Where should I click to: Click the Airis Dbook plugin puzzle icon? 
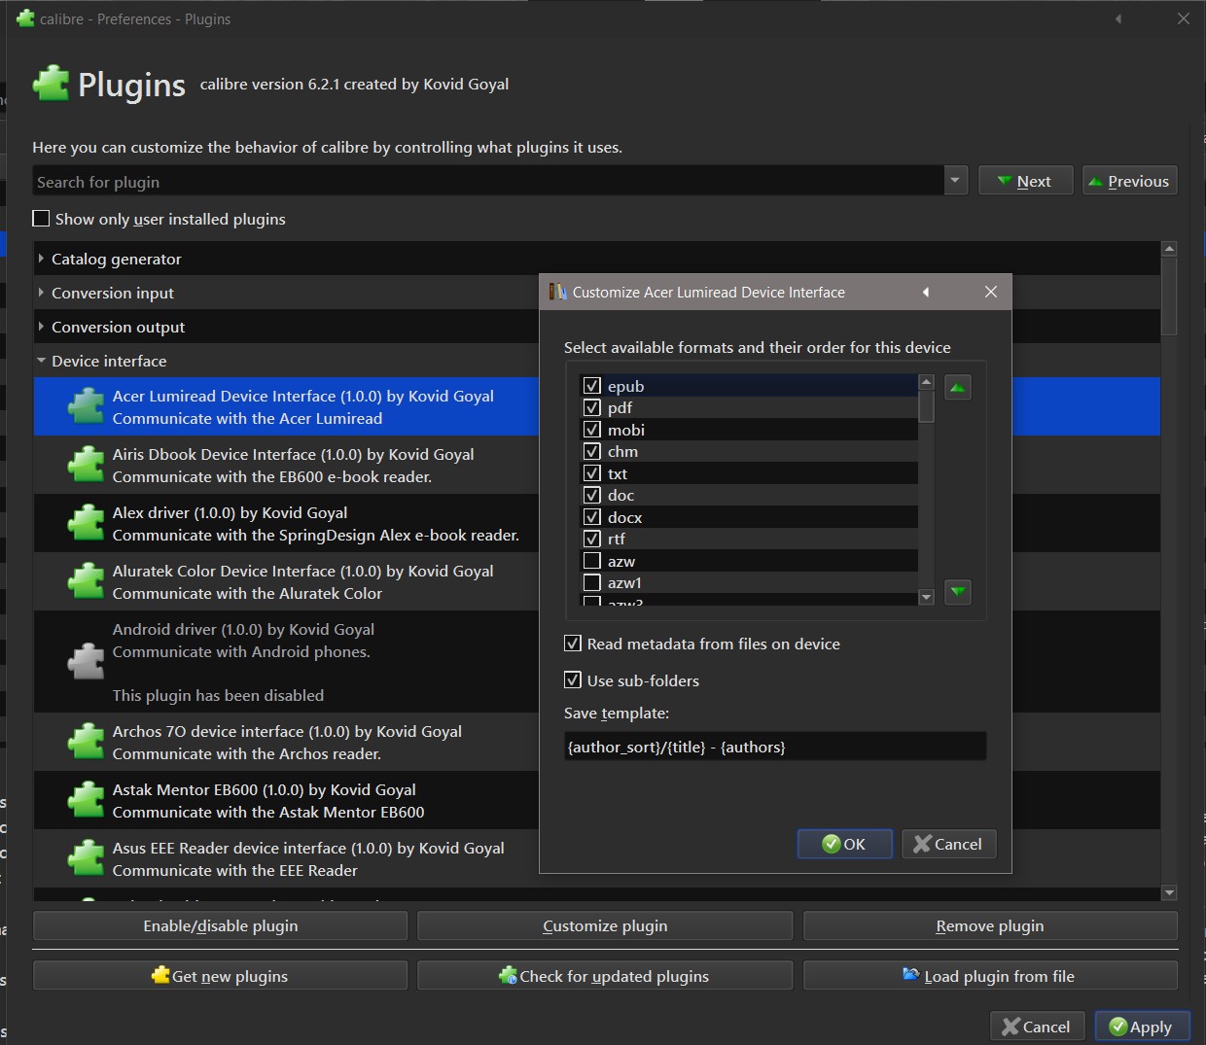(x=86, y=465)
